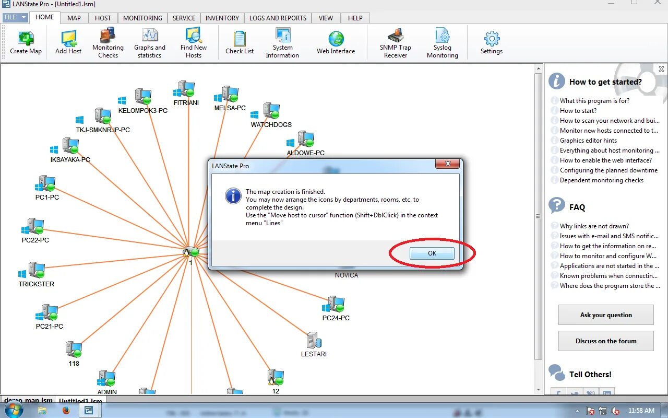The image size is (668, 418).
Task: Switch to the INVENTORY ribbon tab
Action: 222,18
